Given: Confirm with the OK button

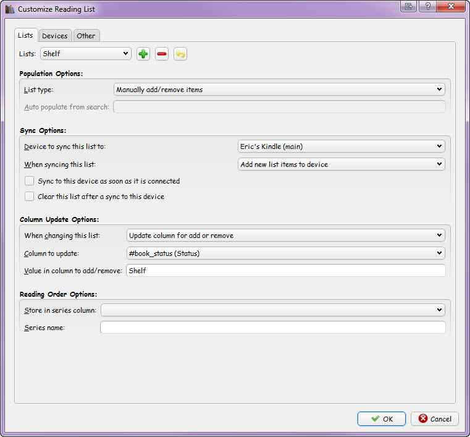Looking at the screenshot, I should click(382, 418).
